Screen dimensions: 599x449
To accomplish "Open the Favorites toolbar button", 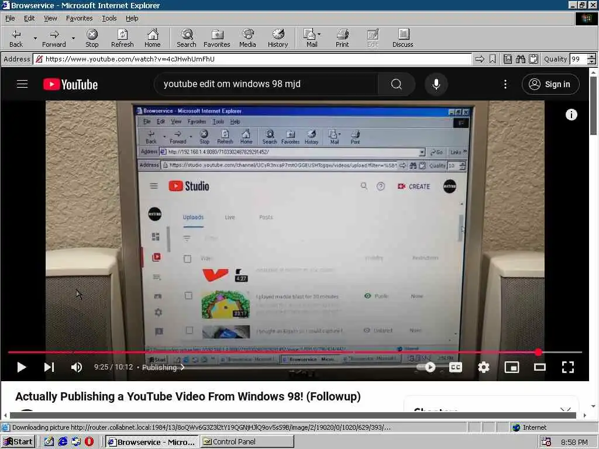I will [216, 38].
